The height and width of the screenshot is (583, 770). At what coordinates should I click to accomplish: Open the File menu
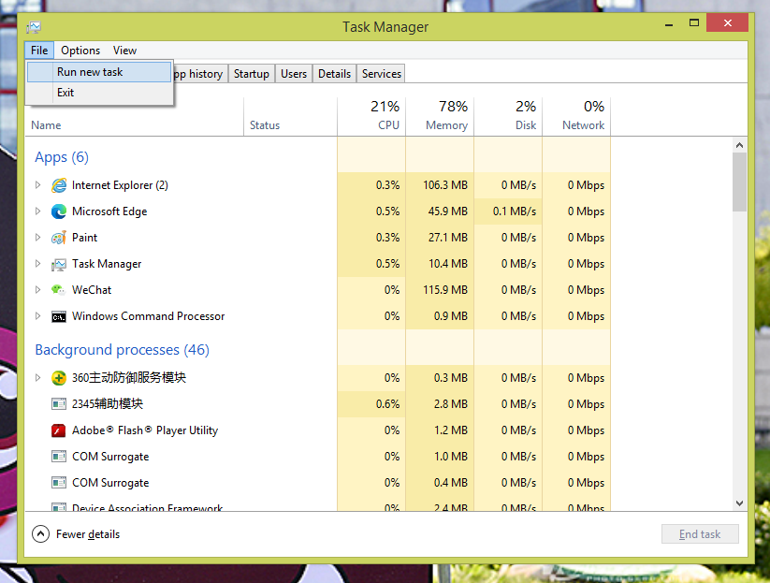[39, 51]
